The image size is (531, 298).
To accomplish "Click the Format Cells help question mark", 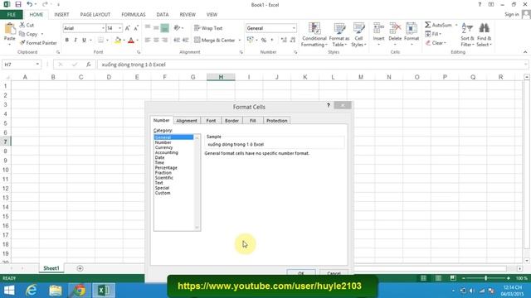I will 329,105.
